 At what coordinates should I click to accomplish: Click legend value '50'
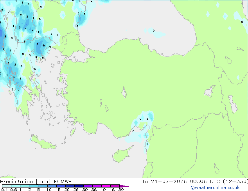121,189
